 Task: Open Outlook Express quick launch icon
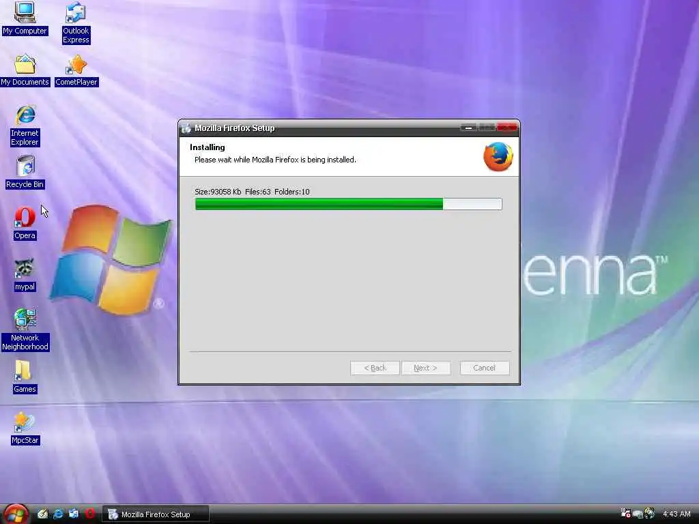[74, 514]
